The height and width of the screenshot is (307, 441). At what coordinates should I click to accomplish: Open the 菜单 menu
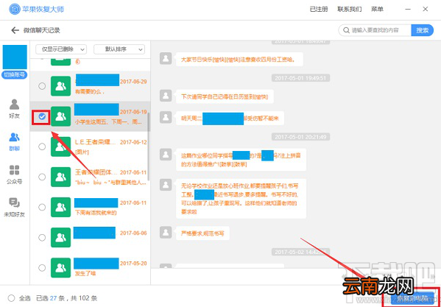click(377, 10)
